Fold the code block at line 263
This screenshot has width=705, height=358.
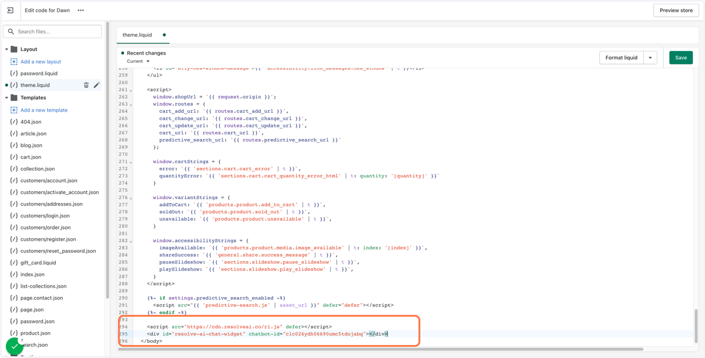(131, 104)
